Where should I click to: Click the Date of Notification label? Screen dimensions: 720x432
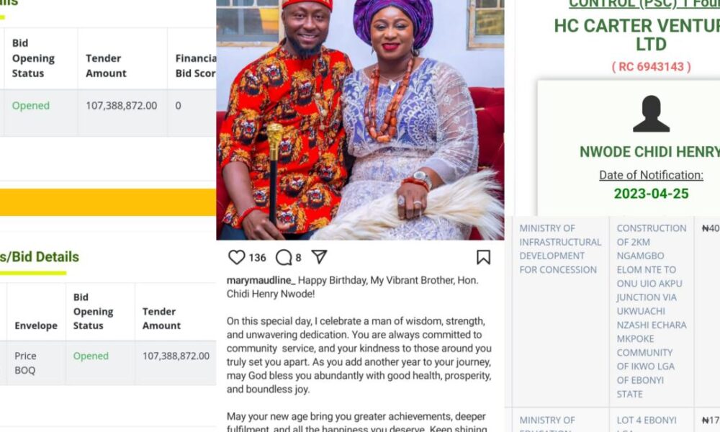651,175
